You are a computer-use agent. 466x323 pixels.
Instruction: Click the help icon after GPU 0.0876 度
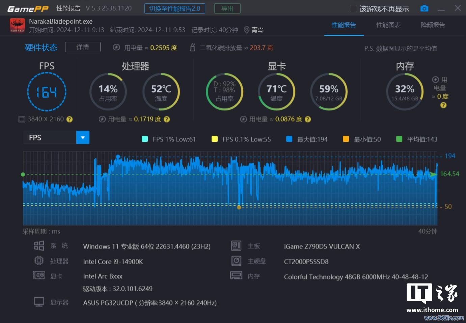(x=308, y=119)
